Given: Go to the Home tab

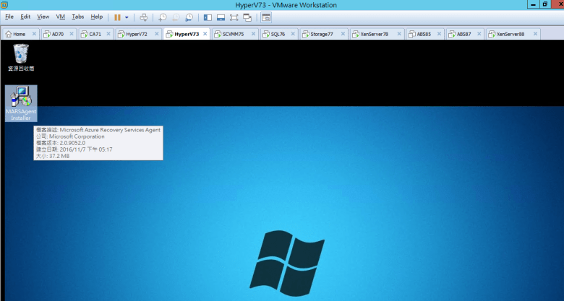Looking at the screenshot, I should (19, 34).
